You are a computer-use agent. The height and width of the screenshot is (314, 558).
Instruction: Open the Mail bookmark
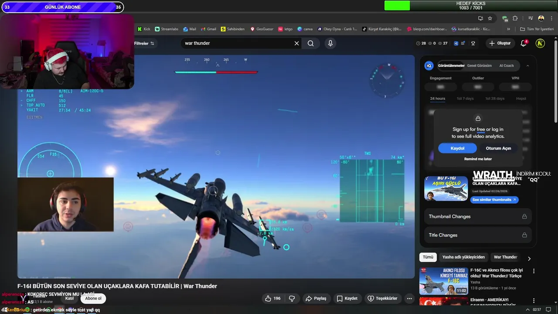[190, 29]
